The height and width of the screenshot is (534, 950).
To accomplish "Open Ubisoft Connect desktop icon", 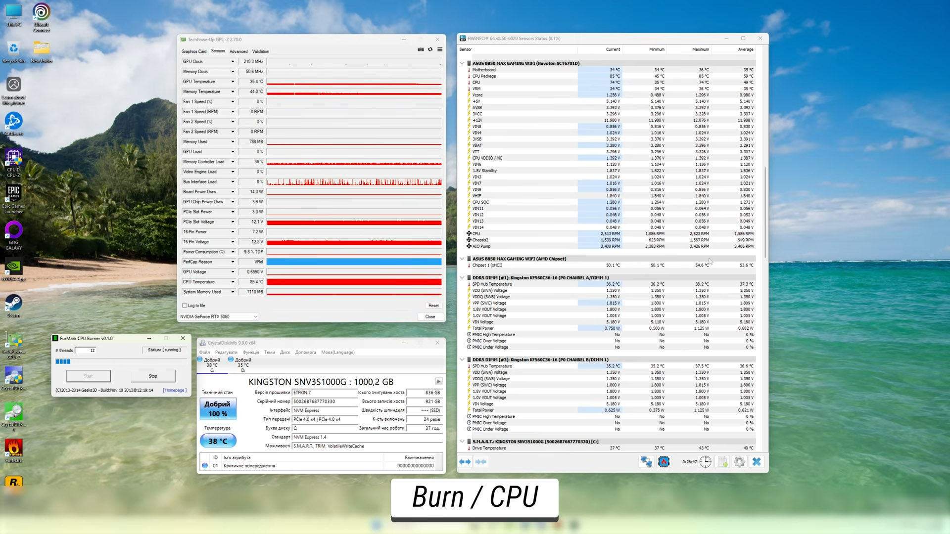I will (42, 17).
